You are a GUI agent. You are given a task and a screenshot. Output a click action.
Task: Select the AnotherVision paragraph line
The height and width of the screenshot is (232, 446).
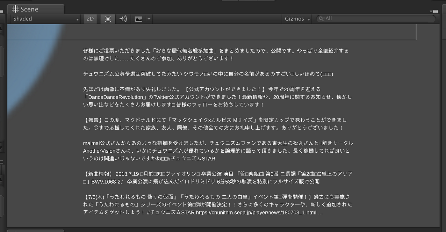coord(216,151)
